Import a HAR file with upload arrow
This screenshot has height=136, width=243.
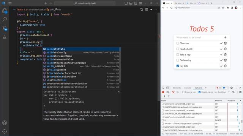pos(164,96)
